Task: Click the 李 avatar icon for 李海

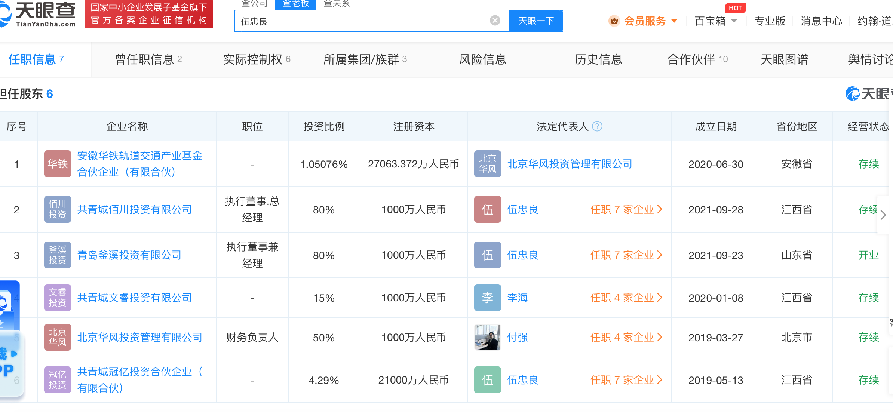Action: coord(487,298)
